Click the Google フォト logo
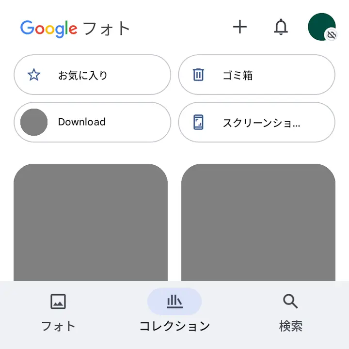Screen dimensions: 349x349 point(75,29)
